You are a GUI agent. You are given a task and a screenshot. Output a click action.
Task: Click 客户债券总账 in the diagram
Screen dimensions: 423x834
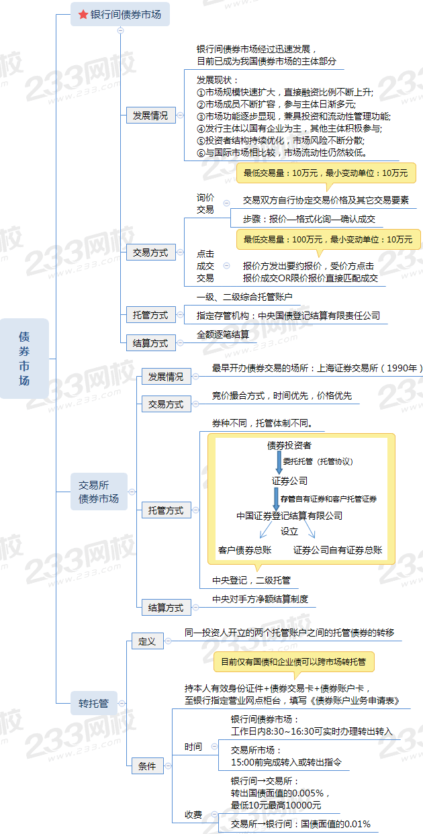click(244, 550)
